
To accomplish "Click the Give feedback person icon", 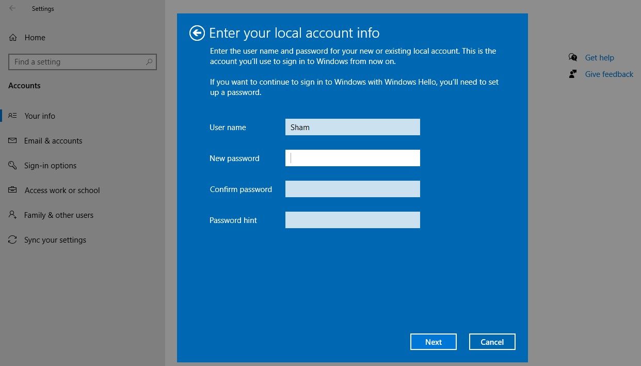I will point(573,74).
